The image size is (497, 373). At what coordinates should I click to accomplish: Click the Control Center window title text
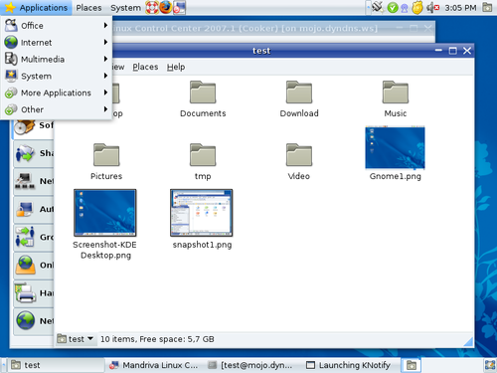(246, 28)
